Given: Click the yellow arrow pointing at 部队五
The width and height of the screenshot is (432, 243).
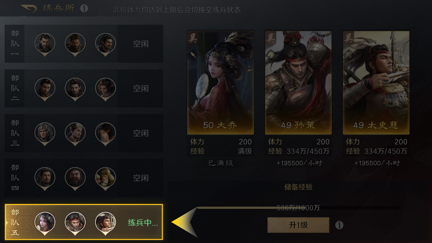Looking at the screenshot, I should click(x=185, y=222).
